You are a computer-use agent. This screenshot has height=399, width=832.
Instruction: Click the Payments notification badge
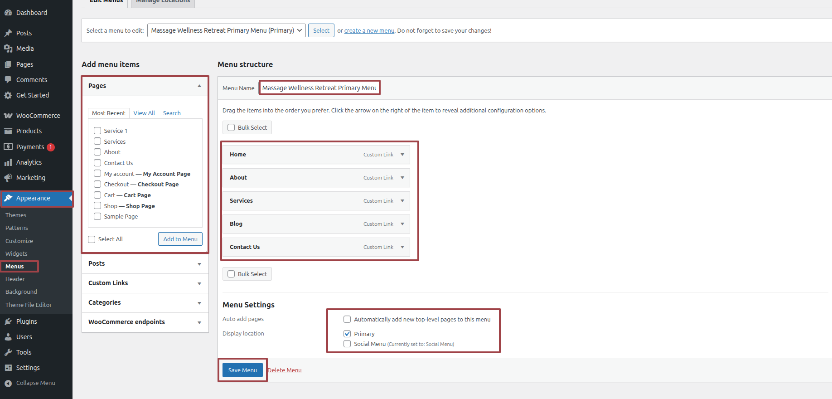[51, 147]
